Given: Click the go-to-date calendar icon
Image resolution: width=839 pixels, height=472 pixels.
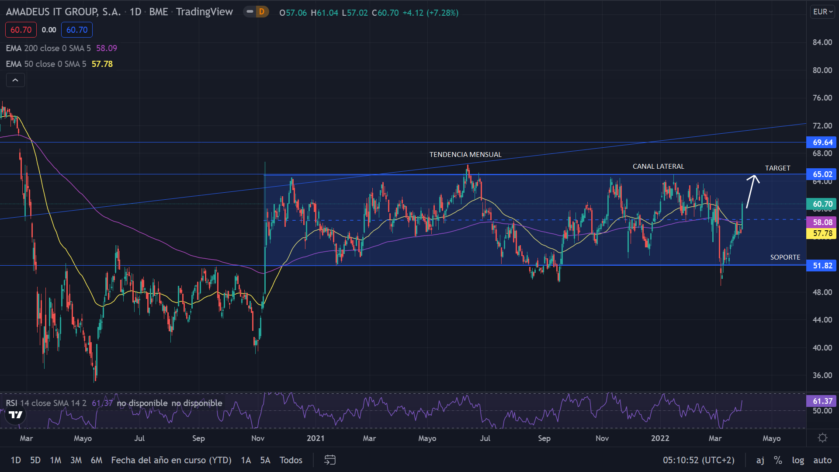Looking at the screenshot, I should (330, 460).
